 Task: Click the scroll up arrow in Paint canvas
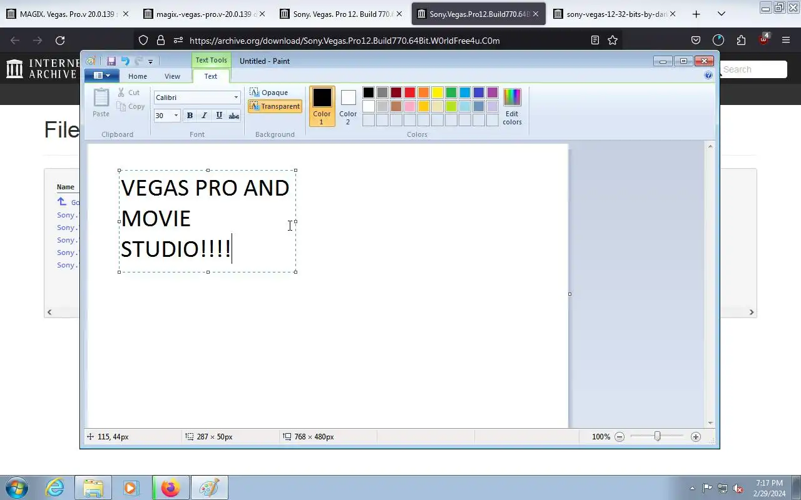click(710, 146)
